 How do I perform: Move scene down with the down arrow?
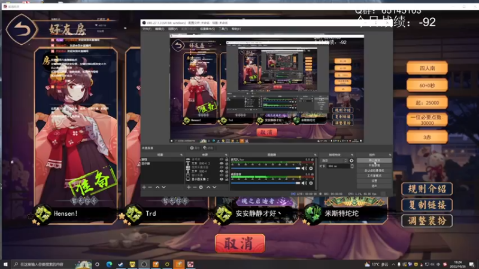tap(163, 187)
